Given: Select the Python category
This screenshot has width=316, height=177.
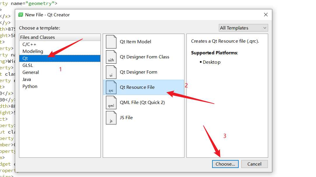Looking at the screenshot, I should [x=60, y=86].
